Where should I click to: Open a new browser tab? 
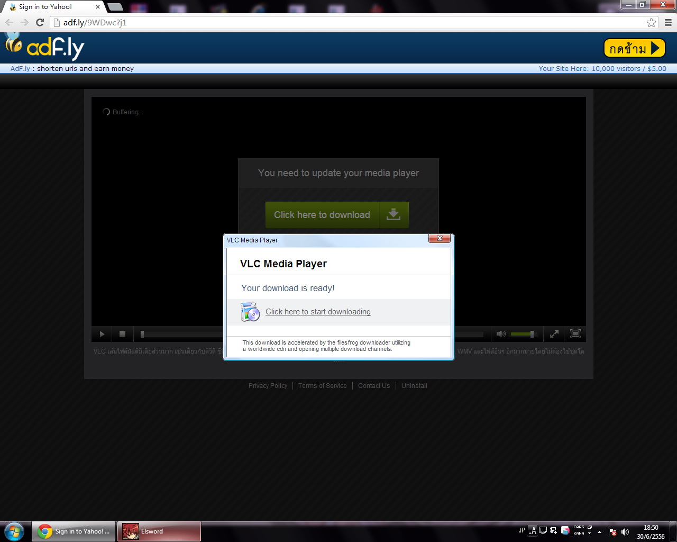click(115, 7)
